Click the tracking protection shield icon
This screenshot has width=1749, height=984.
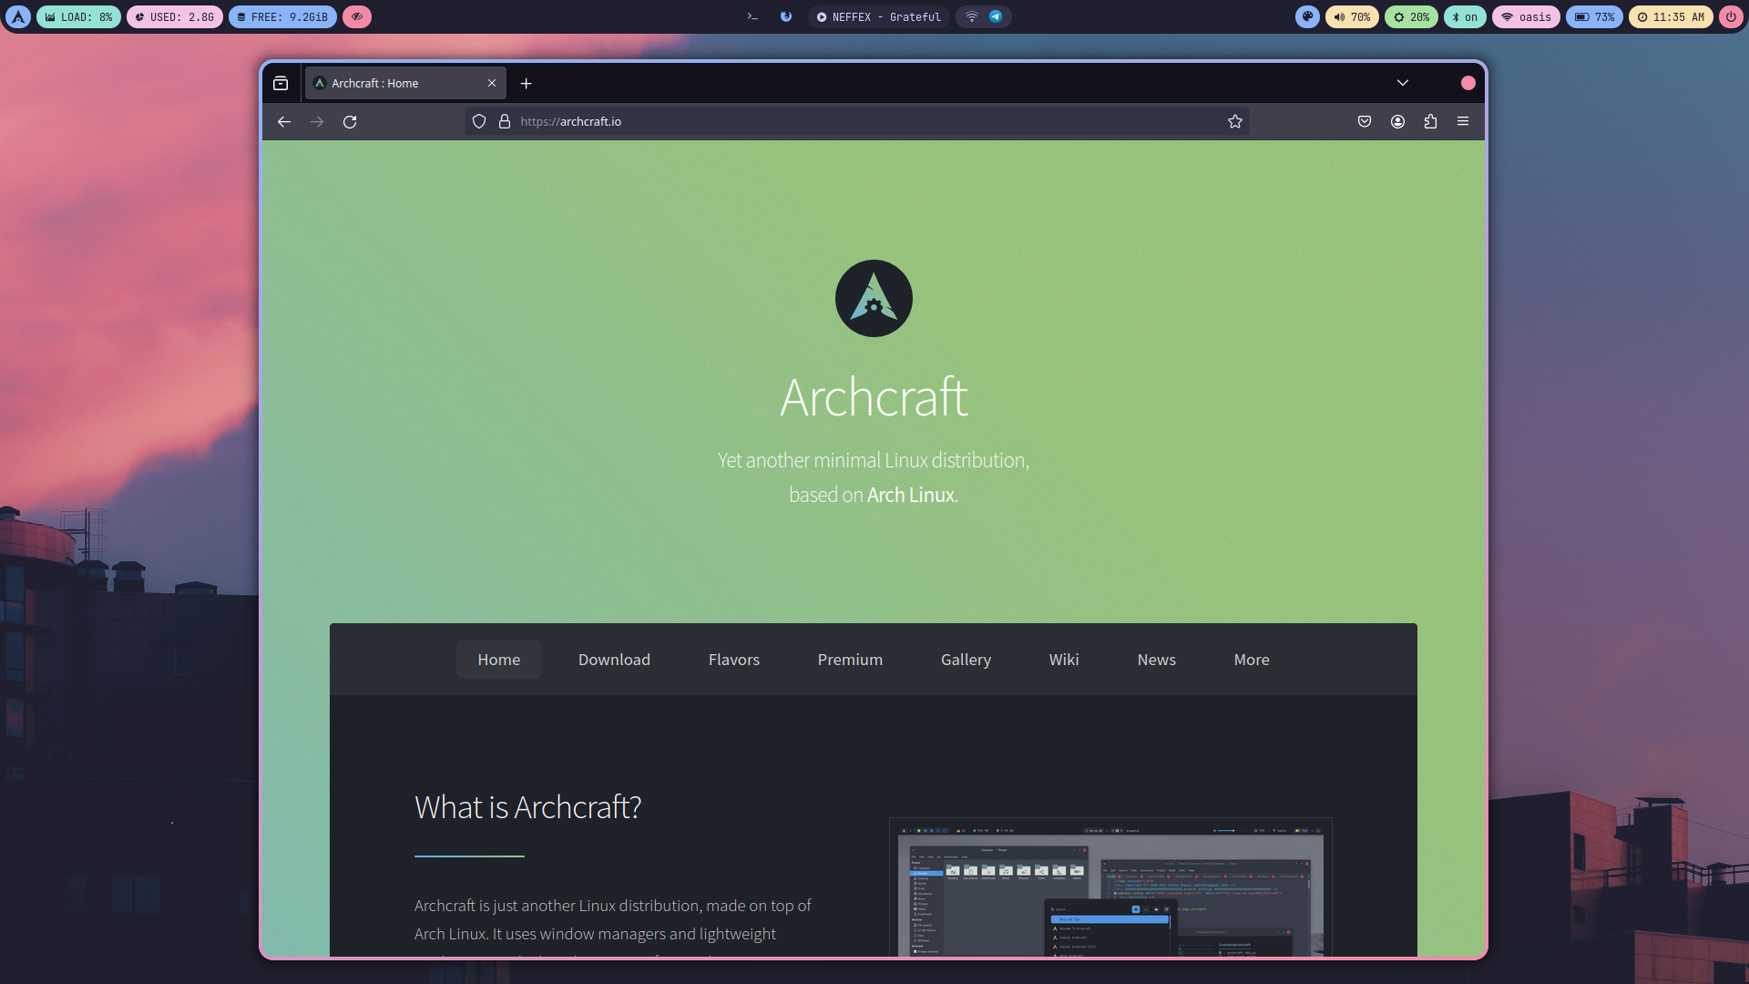click(479, 121)
